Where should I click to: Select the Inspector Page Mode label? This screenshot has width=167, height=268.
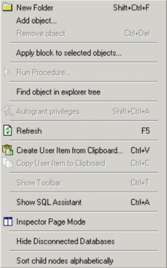point(51,222)
